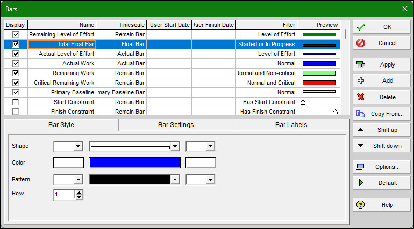Click the Display column header
414x229 pixels.
click(x=16, y=25)
